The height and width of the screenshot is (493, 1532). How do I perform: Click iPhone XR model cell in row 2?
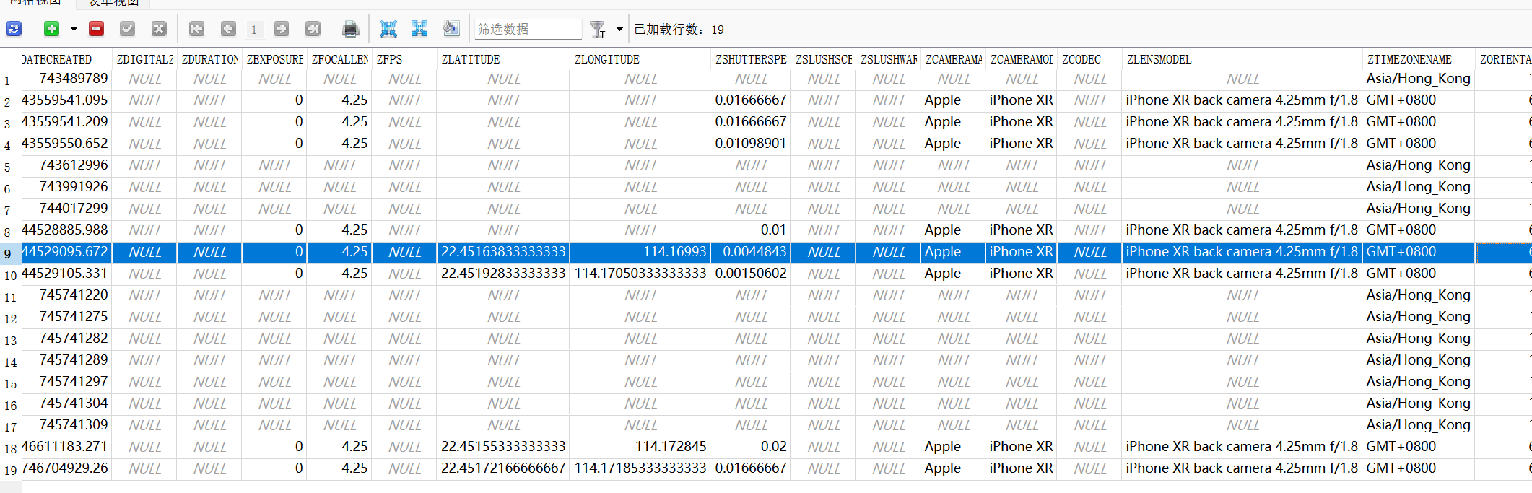coord(1022,100)
